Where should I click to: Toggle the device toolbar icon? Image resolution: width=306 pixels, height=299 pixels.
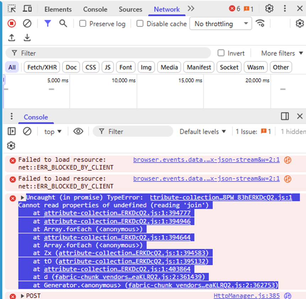coord(27,9)
